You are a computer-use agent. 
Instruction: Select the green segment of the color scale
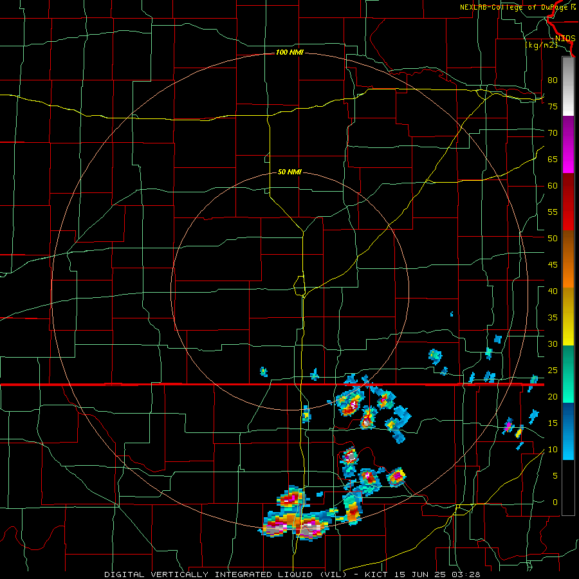click(x=568, y=374)
